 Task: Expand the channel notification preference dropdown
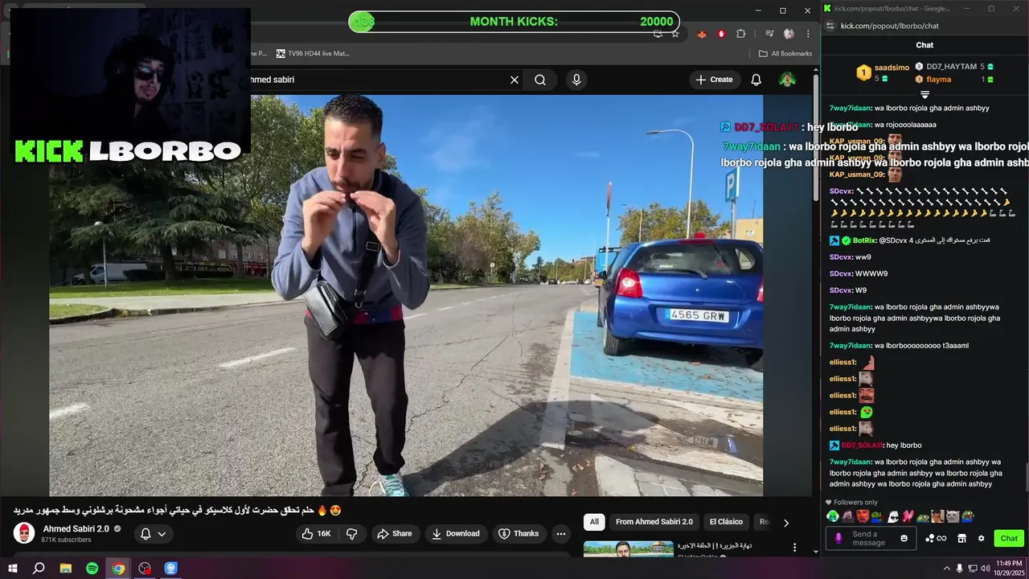(153, 534)
